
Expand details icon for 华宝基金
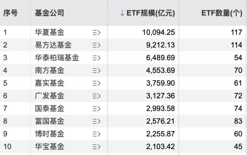[x=96, y=146]
